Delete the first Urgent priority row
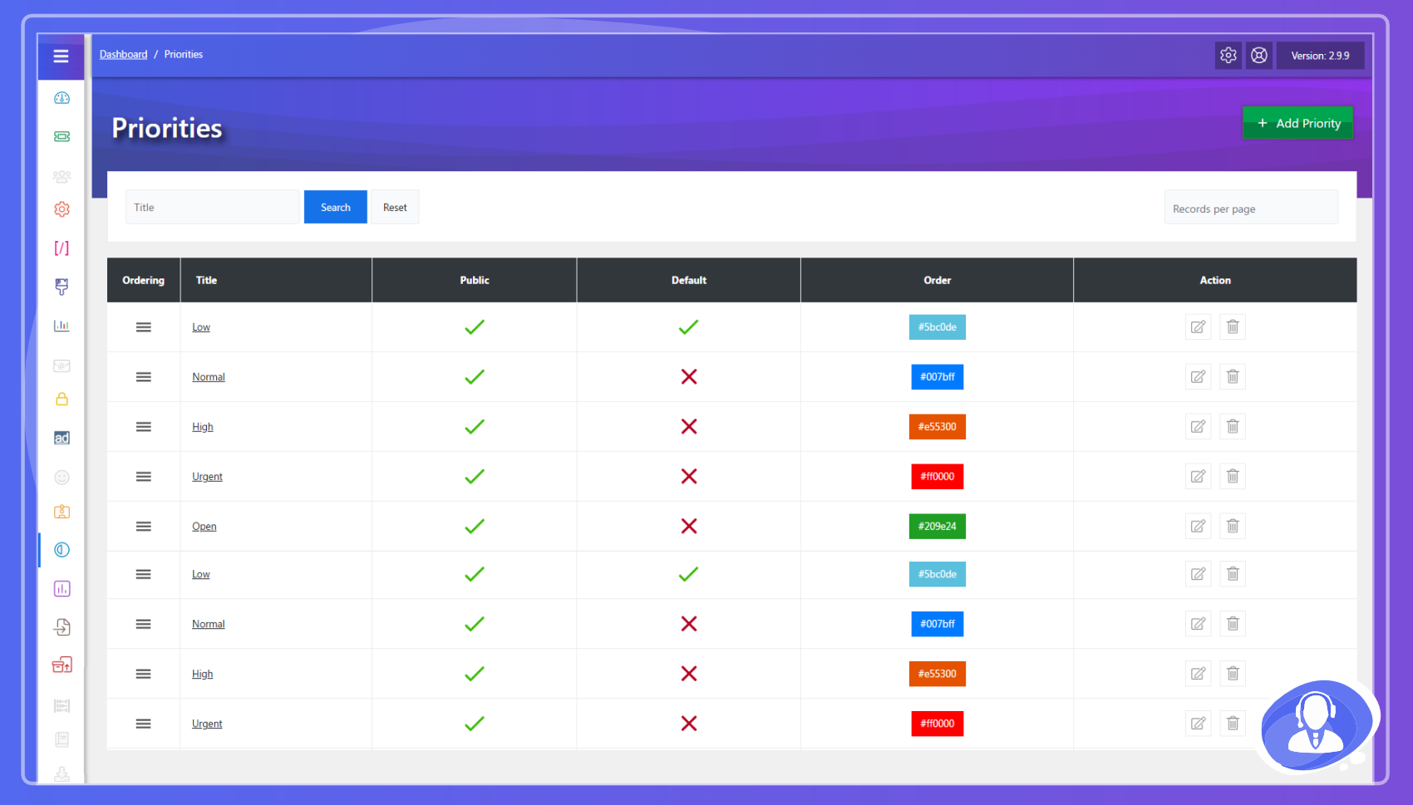This screenshot has height=805, width=1413. (1233, 477)
